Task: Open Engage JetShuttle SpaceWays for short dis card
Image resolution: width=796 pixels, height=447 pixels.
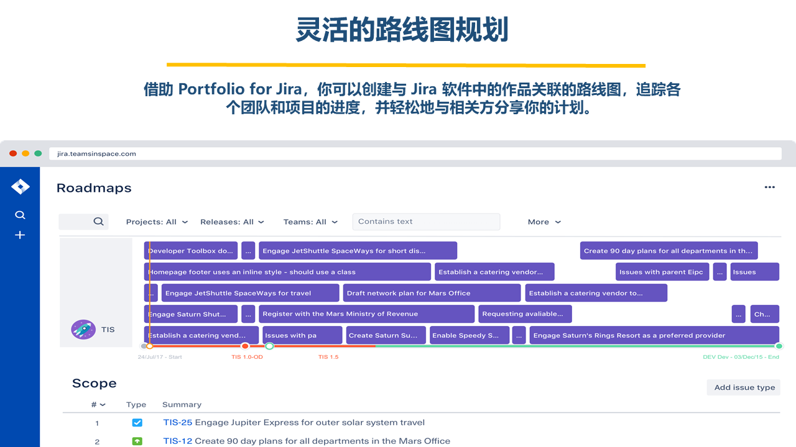Action: 358,251
